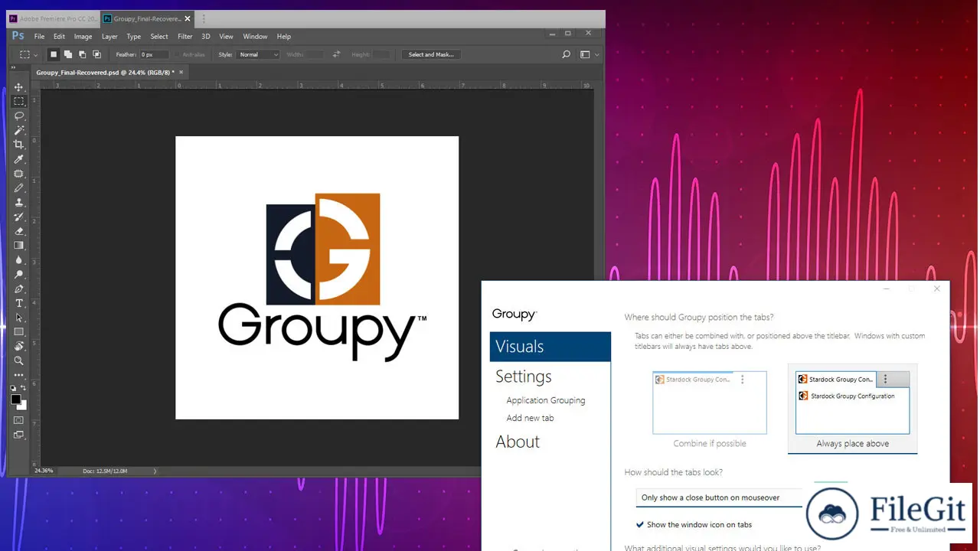This screenshot has height=551, width=980.
Task: Open the close button on mouseover dropdown
Action: (720, 497)
